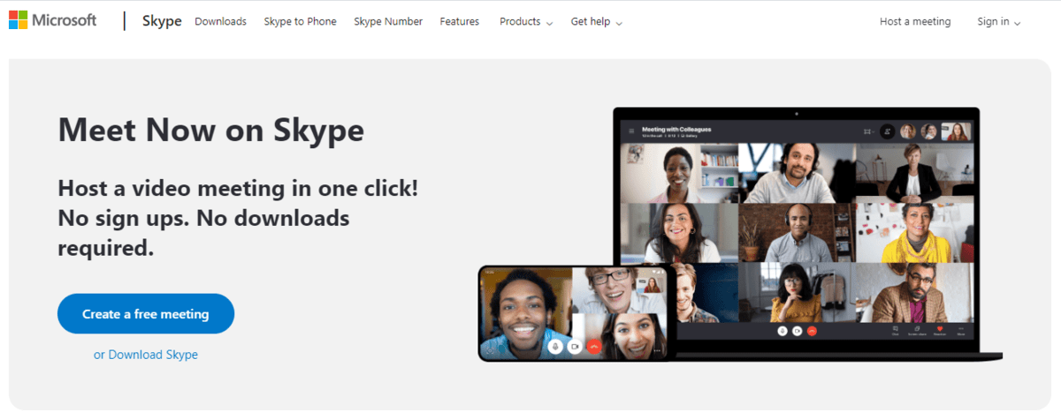Viewport: 1061px width, 412px height.
Task: Click the add participant icon in the laptop meeting
Action: tap(887, 131)
